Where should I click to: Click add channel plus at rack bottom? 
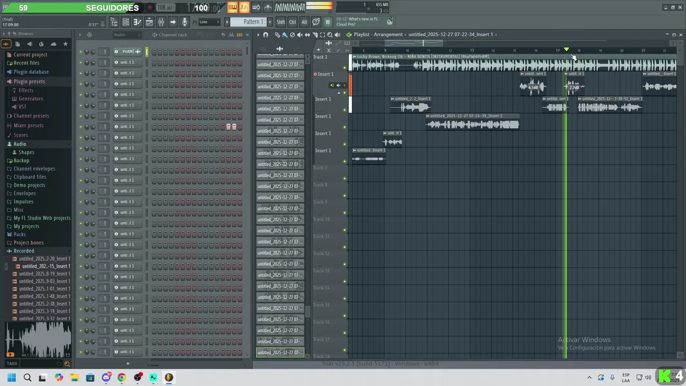[x=128, y=363]
